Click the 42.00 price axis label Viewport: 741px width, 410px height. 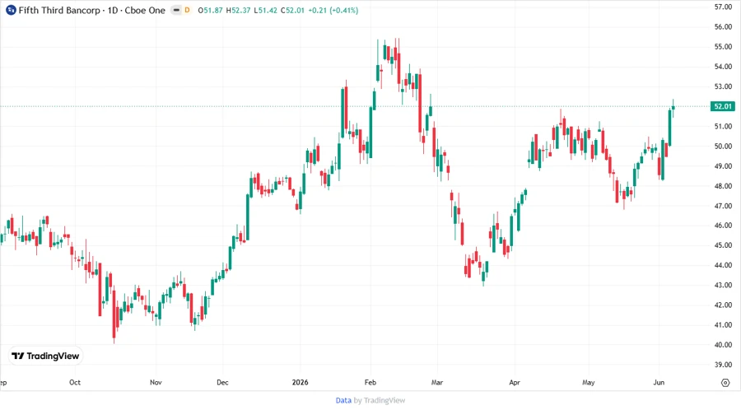tap(723, 305)
